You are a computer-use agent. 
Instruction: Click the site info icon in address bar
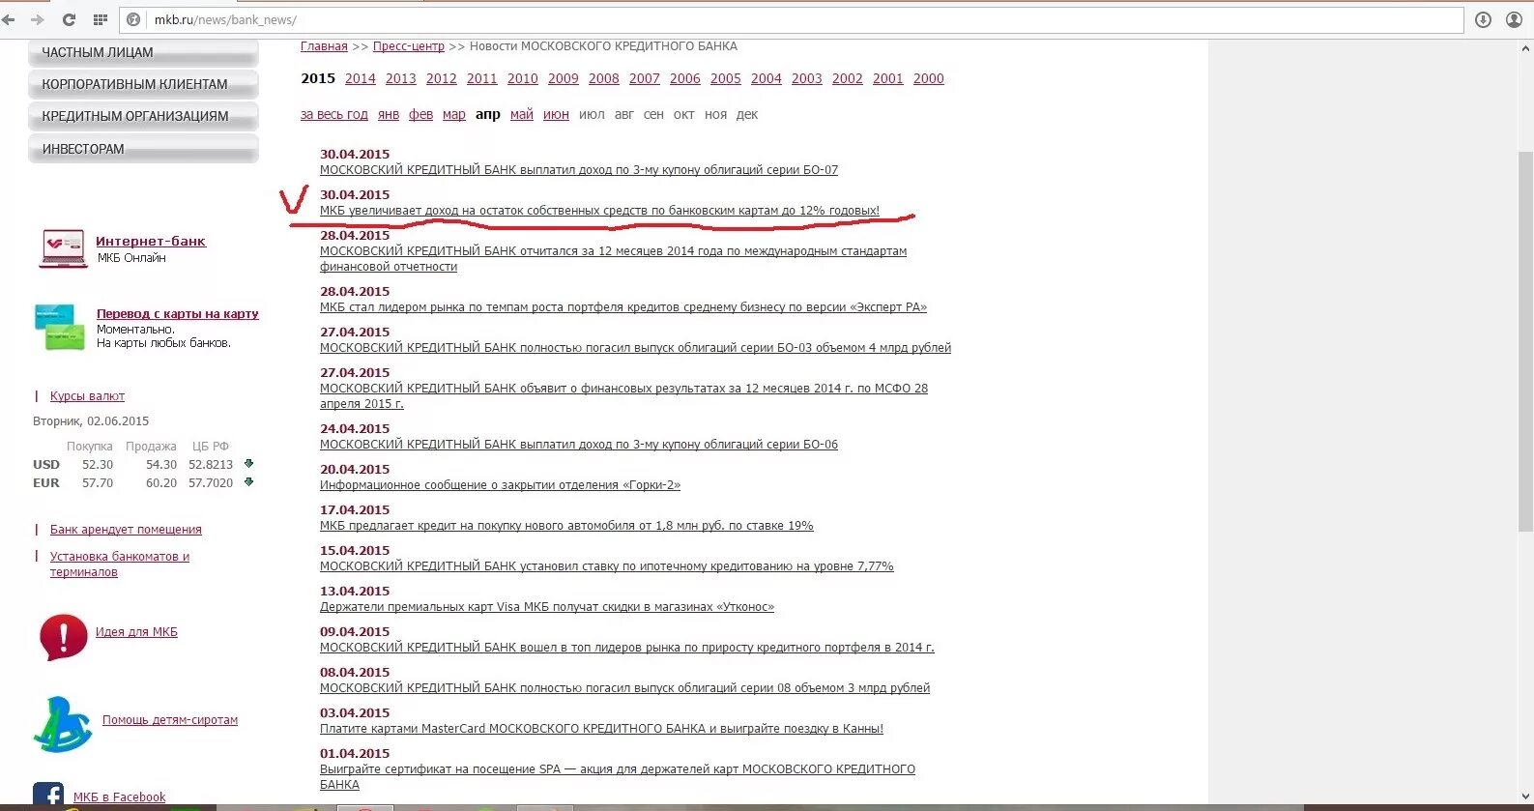pos(134,19)
